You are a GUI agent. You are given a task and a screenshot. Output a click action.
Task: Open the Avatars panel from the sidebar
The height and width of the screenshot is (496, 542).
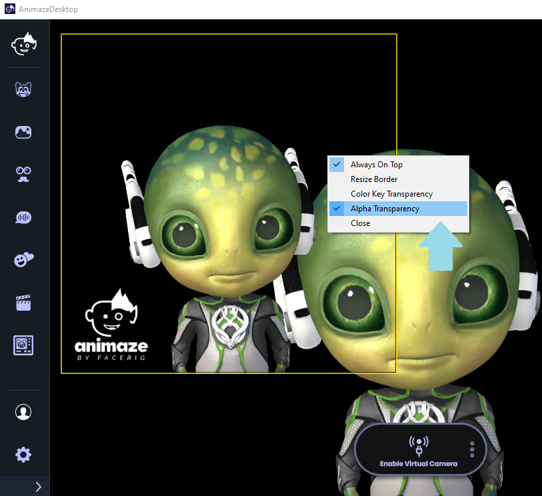(23, 89)
